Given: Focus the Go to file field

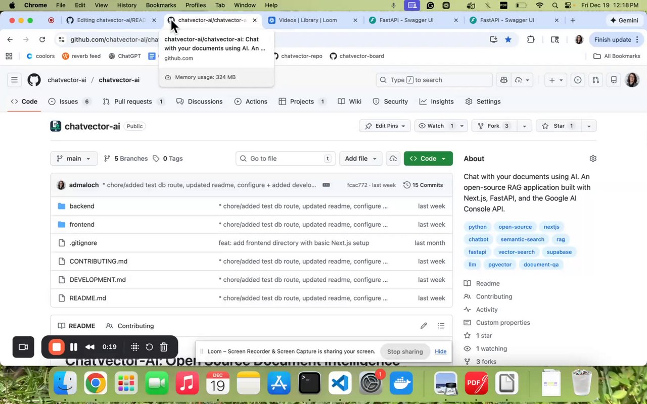Looking at the screenshot, I should [x=286, y=159].
